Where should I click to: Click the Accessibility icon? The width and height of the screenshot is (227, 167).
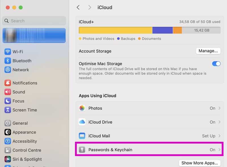click(8, 141)
